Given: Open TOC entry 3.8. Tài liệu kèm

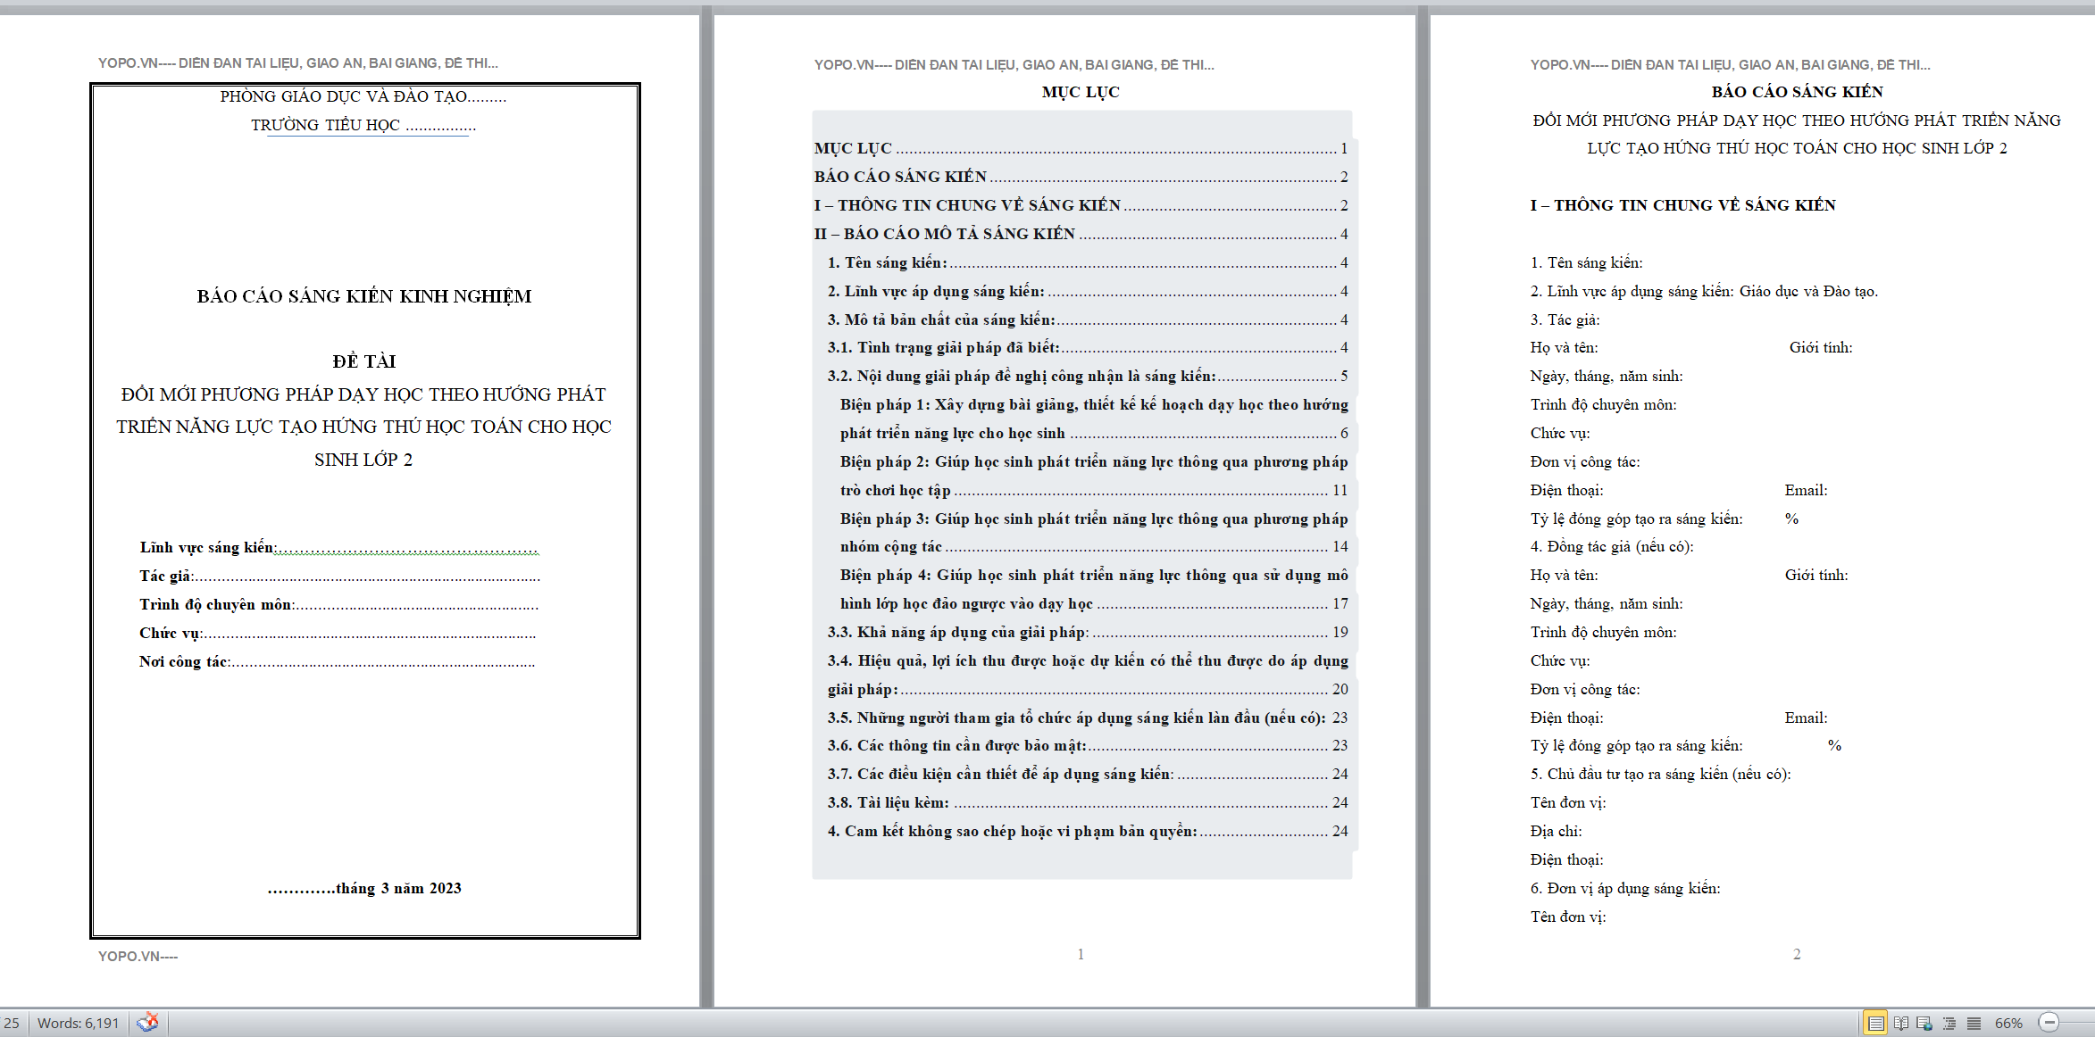Looking at the screenshot, I should click(x=1088, y=802).
